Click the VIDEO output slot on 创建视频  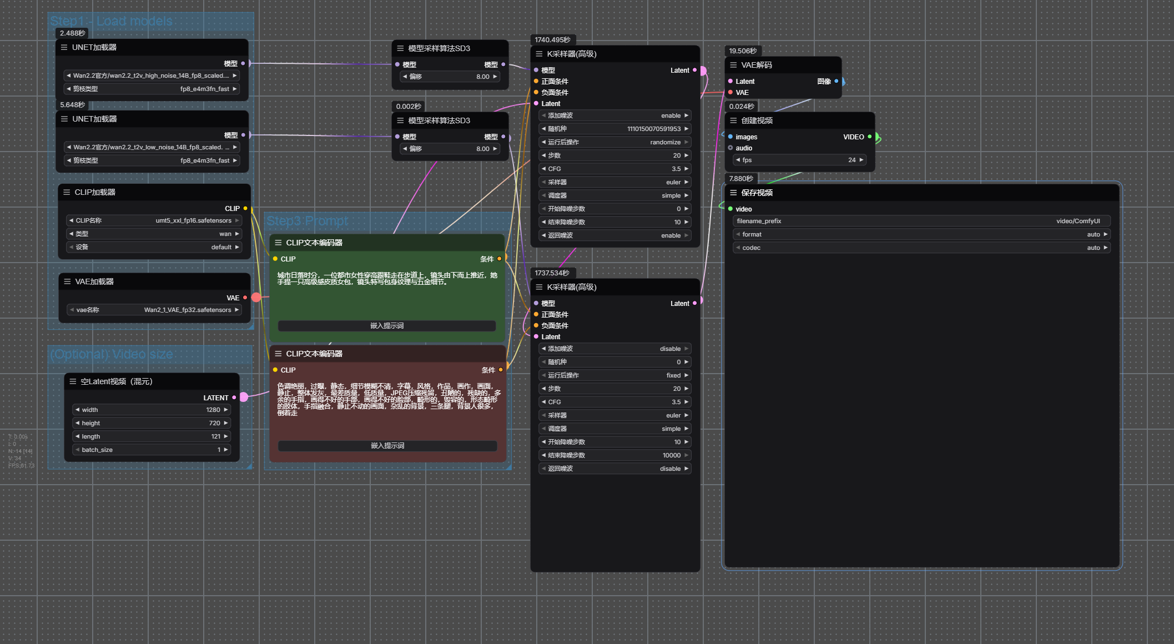(x=869, y=137)
